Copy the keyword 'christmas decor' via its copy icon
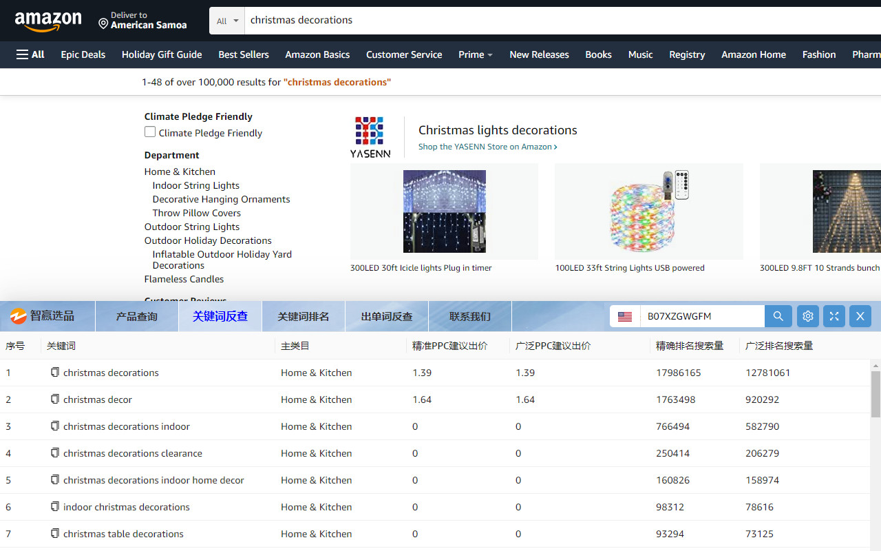Screen dimensions: 881x551 (x=55, y=399)
